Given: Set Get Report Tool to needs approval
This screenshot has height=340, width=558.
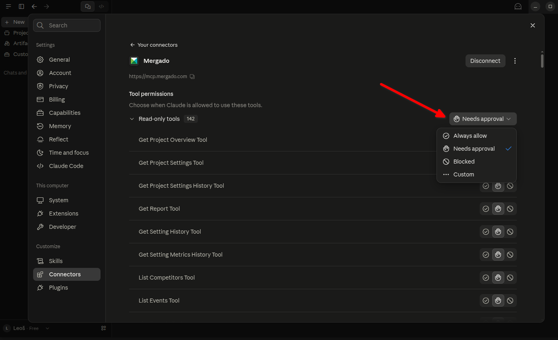Looking at the screenshot, I should pyautogui.click(x=498, y=209).
